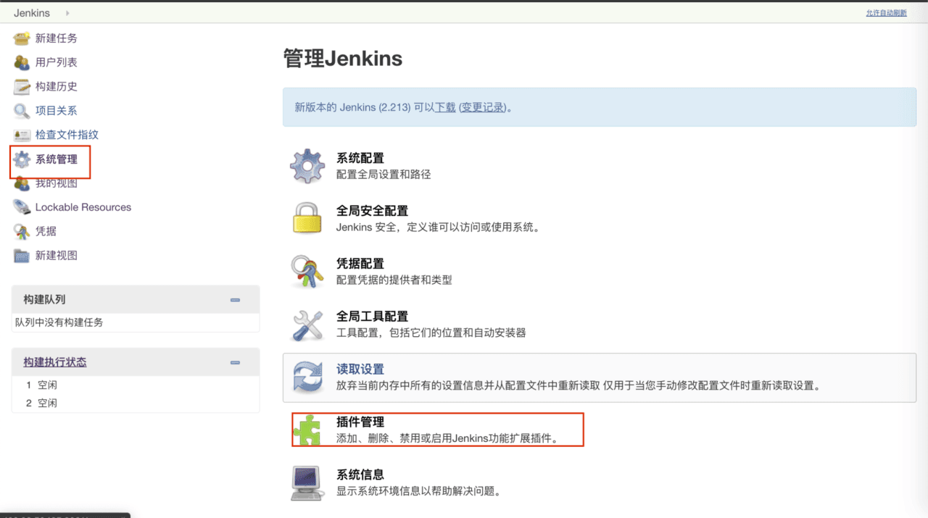This screenshot has width=928, height=518.
Task: Open the 凭据配置 title link
Action: [360, 264]
